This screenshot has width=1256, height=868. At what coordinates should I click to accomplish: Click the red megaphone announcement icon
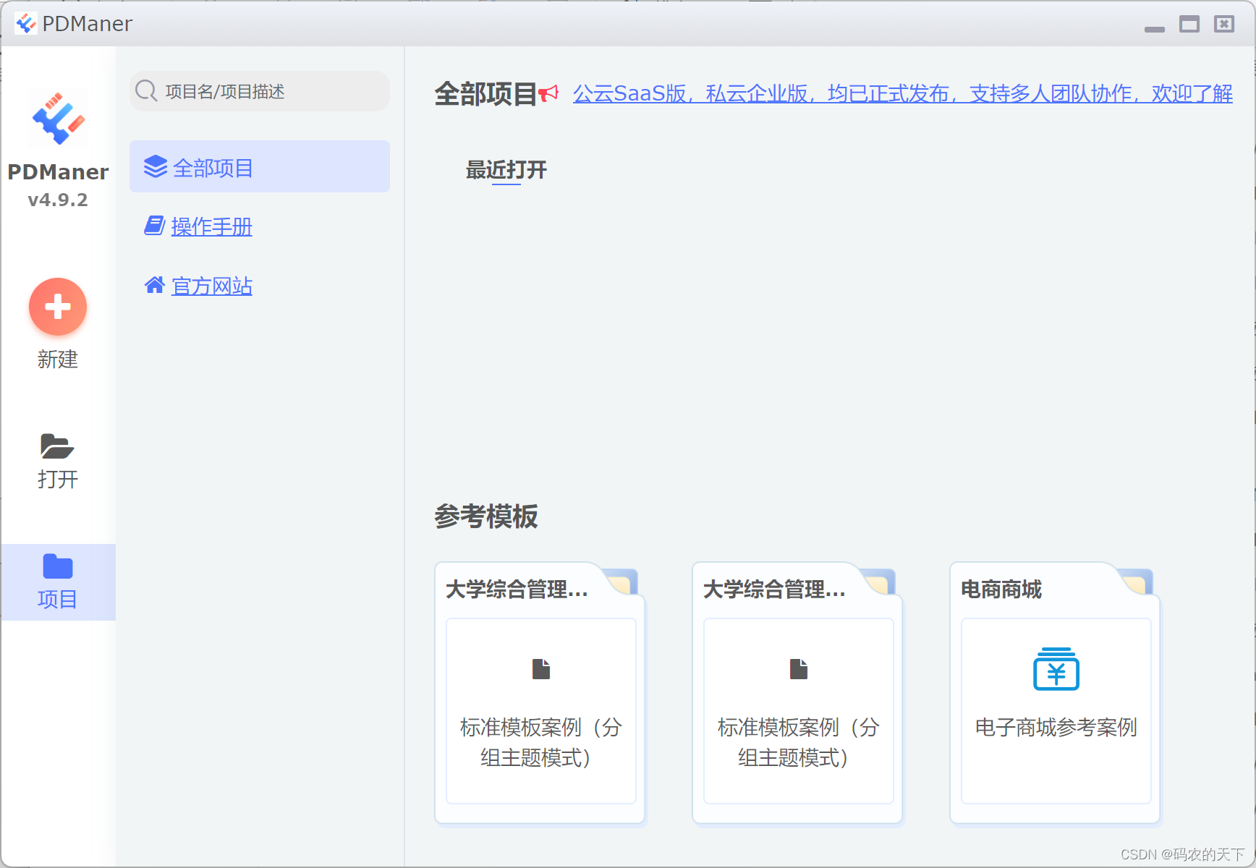tap(548, 93)
